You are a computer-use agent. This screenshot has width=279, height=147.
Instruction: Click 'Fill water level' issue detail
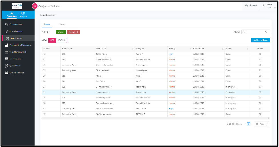point(102,70)
